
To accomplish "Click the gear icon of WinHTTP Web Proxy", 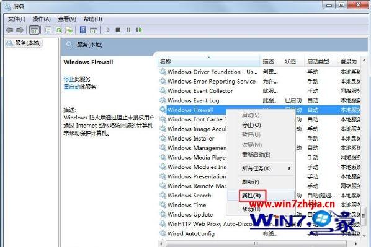I will coord(163,223).
